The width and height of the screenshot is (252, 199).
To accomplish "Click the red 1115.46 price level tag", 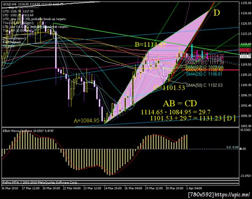I will pos(245,50).
